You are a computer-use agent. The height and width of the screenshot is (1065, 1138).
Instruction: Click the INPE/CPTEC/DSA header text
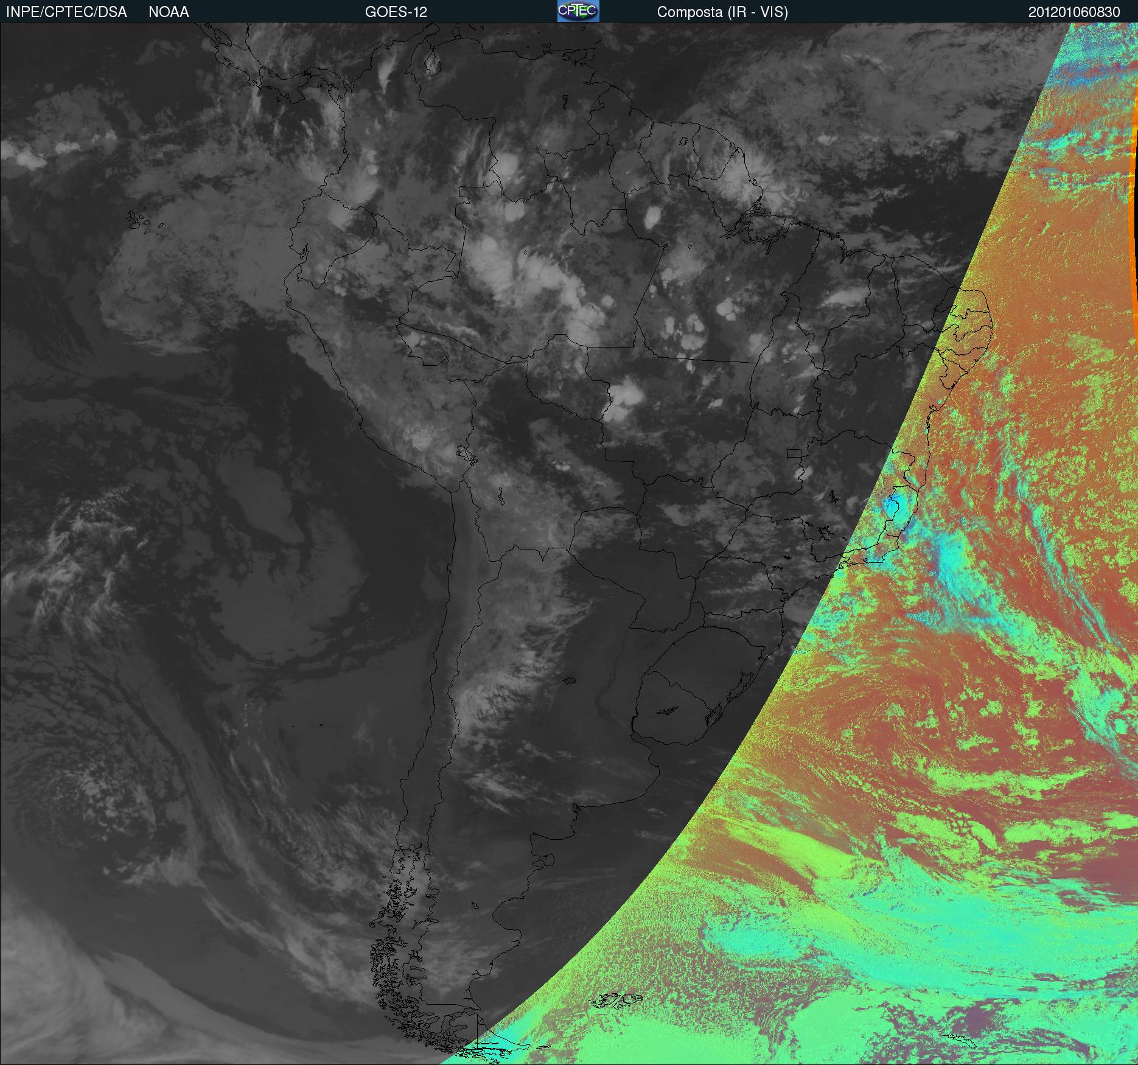click(x=66, y=12)
